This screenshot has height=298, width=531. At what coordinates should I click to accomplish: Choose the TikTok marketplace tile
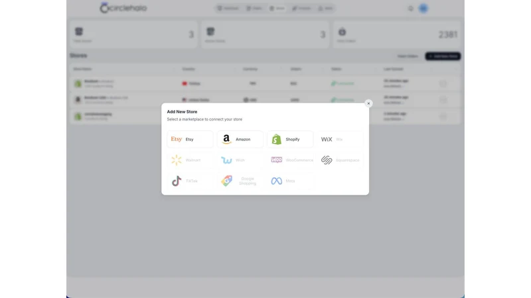point(190,181)
